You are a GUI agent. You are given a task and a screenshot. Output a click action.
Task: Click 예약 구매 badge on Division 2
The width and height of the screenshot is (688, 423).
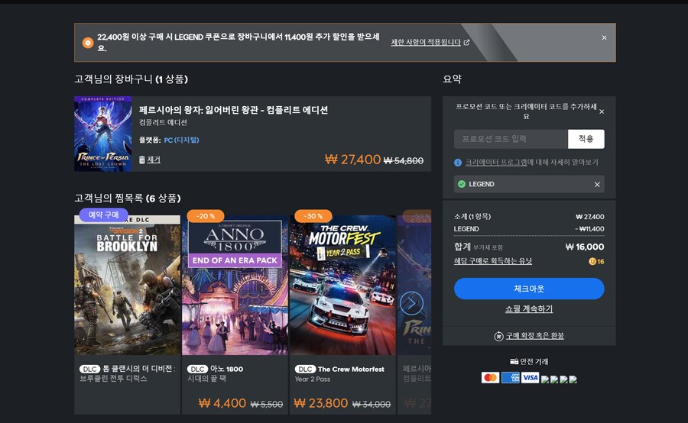click(x=103, y=215)
